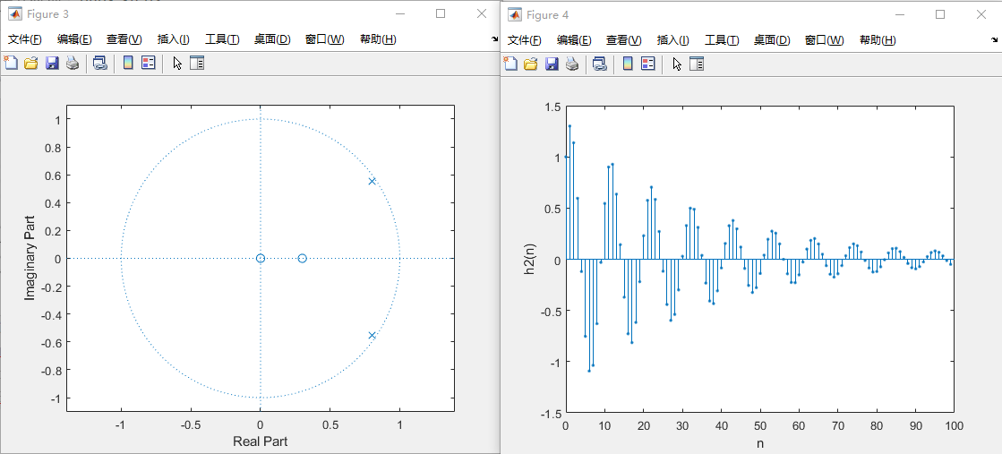Open Property Inspector in Figure 4 toolbar
This screenshot has height=454, width=1002.
698,63
